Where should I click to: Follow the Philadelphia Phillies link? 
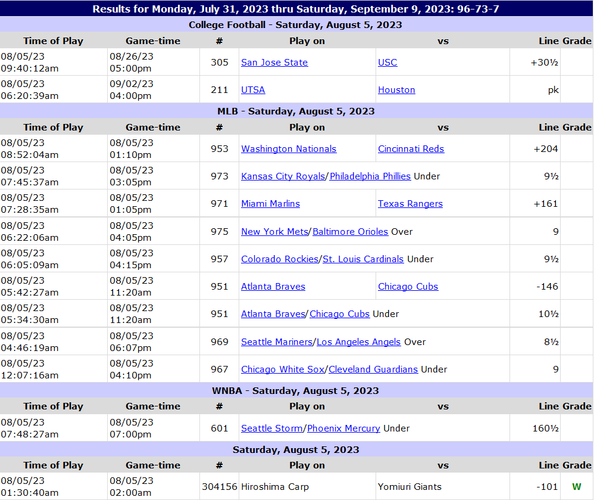(x=370, y=176)
